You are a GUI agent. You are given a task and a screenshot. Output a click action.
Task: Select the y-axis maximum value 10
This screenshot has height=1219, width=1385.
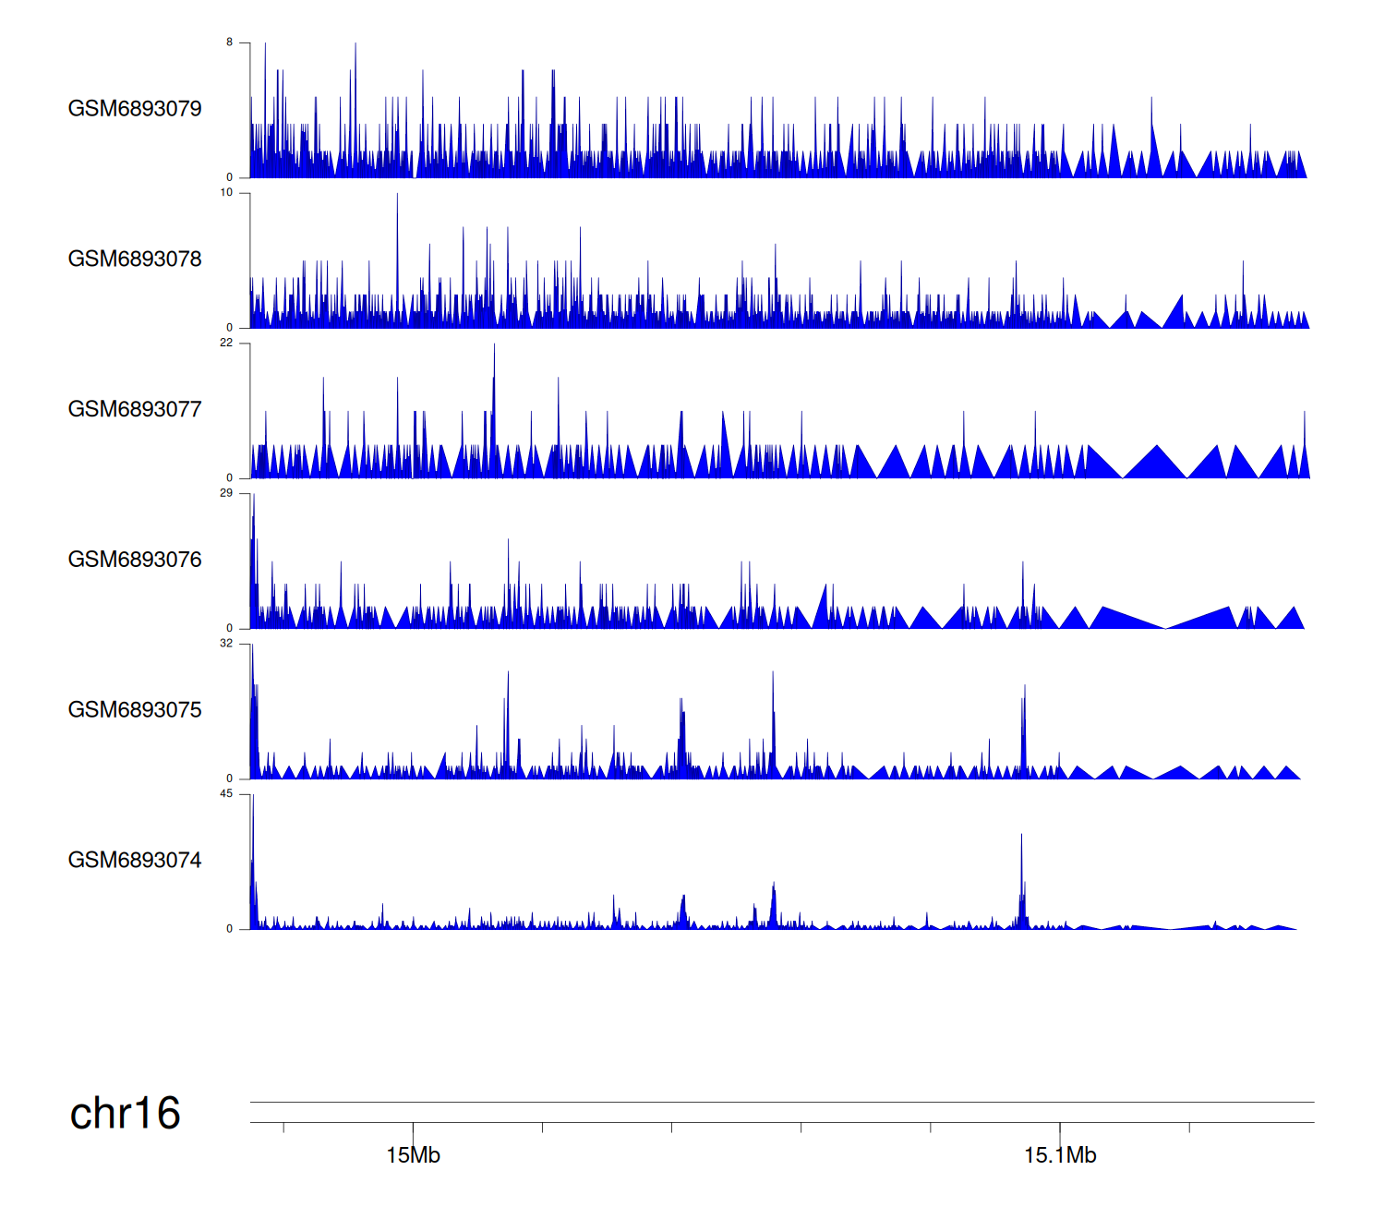[227, 193]
